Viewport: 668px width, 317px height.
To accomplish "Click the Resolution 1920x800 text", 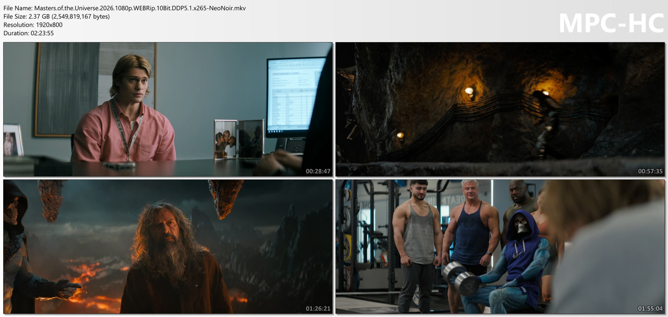I will 33,25.
